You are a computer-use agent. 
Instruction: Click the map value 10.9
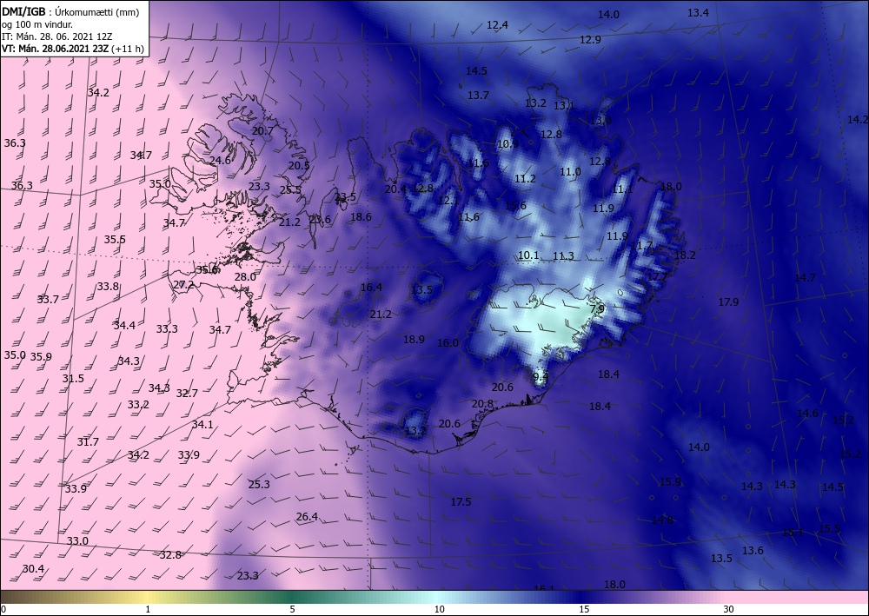tap(507, 144)
